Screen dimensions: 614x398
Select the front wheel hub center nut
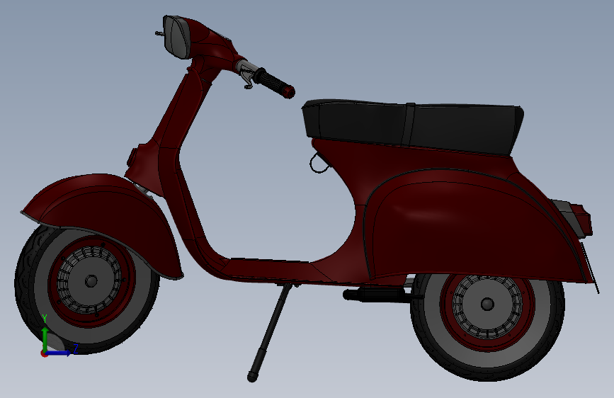coord(91,281)
